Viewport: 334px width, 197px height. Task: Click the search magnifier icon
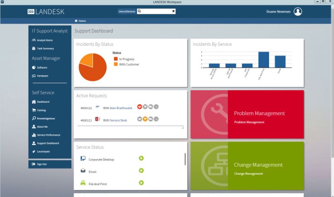(x=139, y=11)
